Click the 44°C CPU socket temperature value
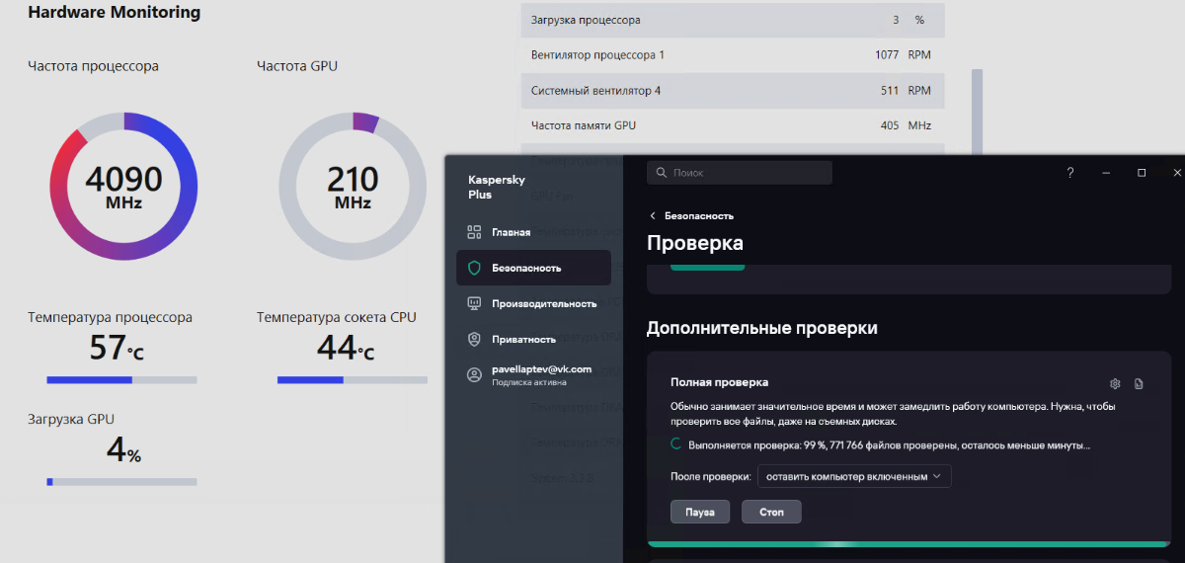Screen dimensions: 1185x563 [x=346, y=348]
